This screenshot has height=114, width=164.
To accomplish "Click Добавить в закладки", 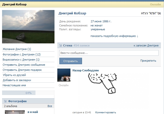I will click(17, 80).
